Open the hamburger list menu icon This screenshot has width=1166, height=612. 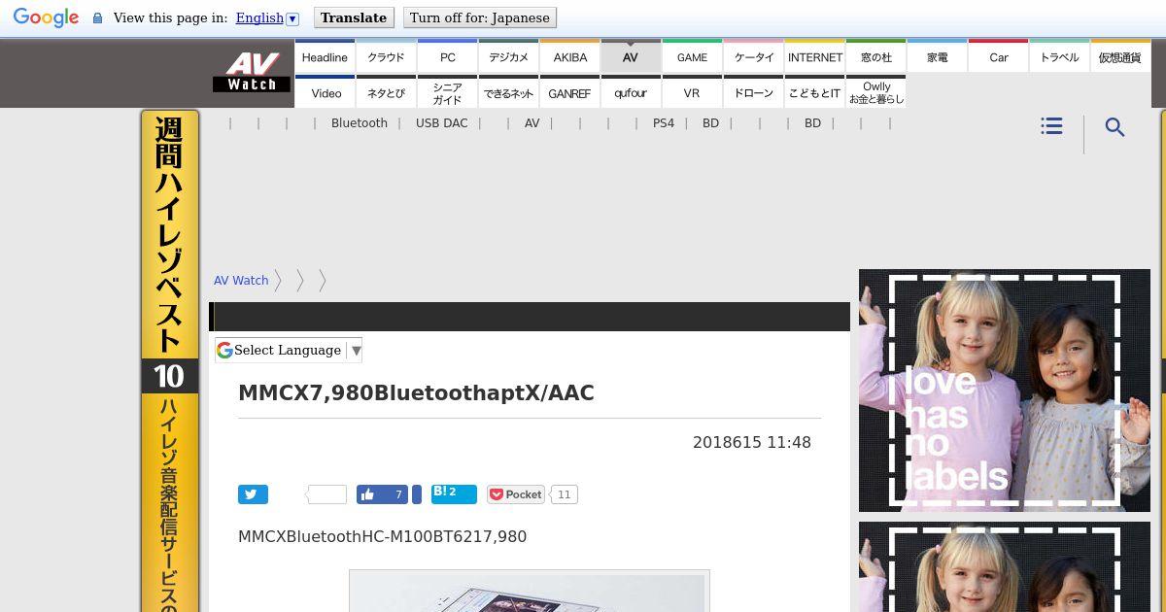pyautogui.click(x=1051, y=126)
